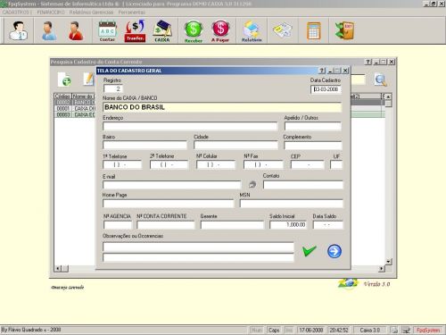Image resolution: width=446 pixels, height=335 pixels.
Task: Open the Transfer toolbar icon
Action: pos(135,31)
